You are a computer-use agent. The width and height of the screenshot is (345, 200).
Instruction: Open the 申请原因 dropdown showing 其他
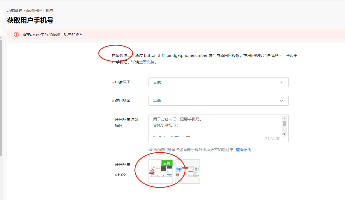click(x=219, y=82)
